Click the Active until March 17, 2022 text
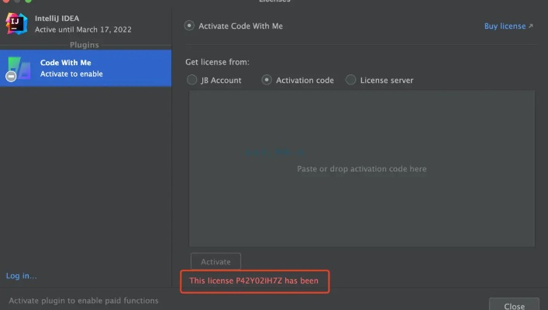Screen dimensions: 548x310 (83, 29)
